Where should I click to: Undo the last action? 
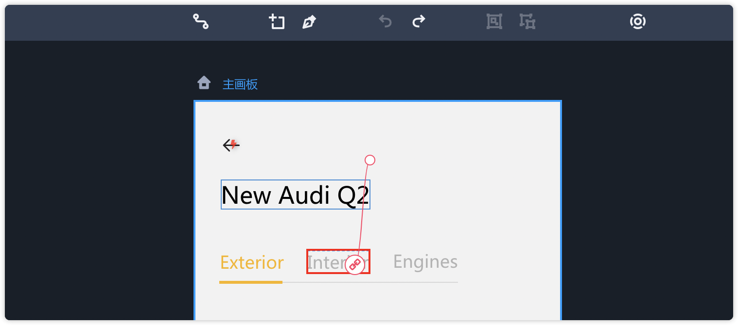tap(385, 21)
